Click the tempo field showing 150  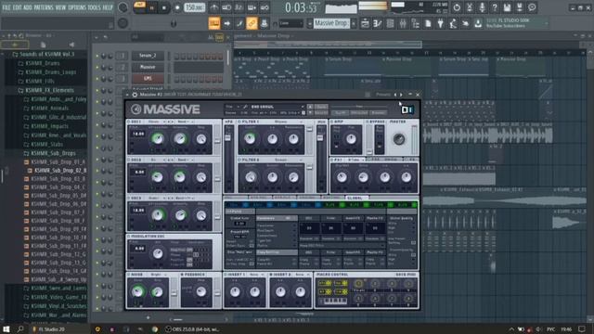[194, 7]
